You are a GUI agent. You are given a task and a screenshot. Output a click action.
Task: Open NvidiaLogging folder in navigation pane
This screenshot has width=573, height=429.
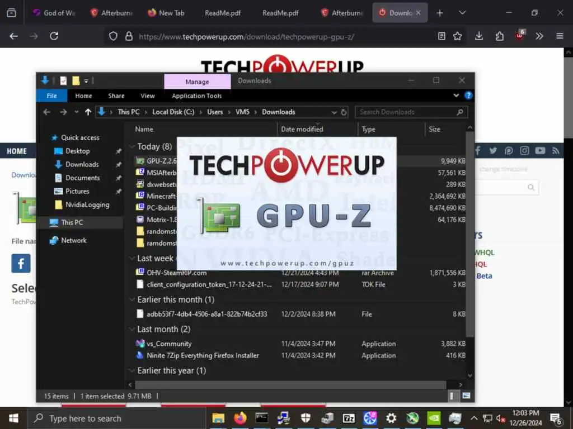87,204
